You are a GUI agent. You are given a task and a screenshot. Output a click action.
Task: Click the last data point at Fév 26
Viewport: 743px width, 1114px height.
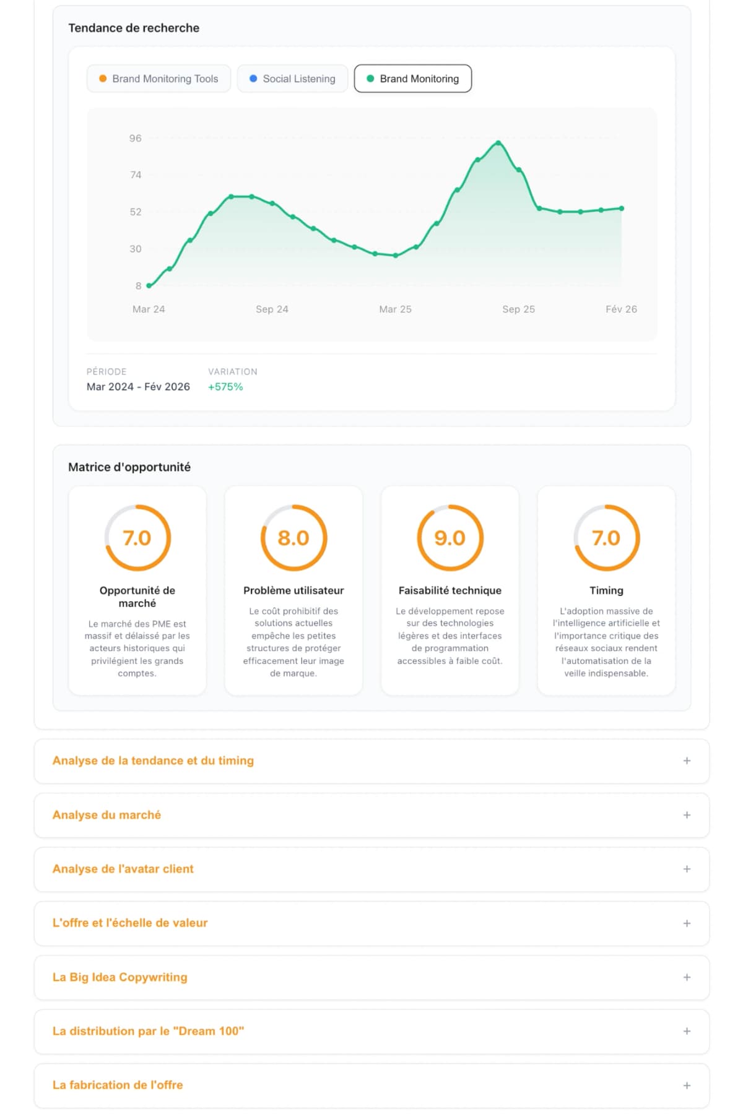pyautogui.click(x=622, y=209)
